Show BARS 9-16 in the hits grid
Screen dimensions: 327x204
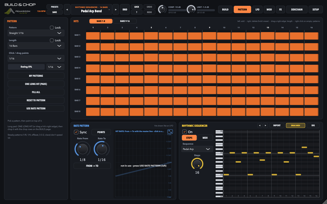coord(125,21)
